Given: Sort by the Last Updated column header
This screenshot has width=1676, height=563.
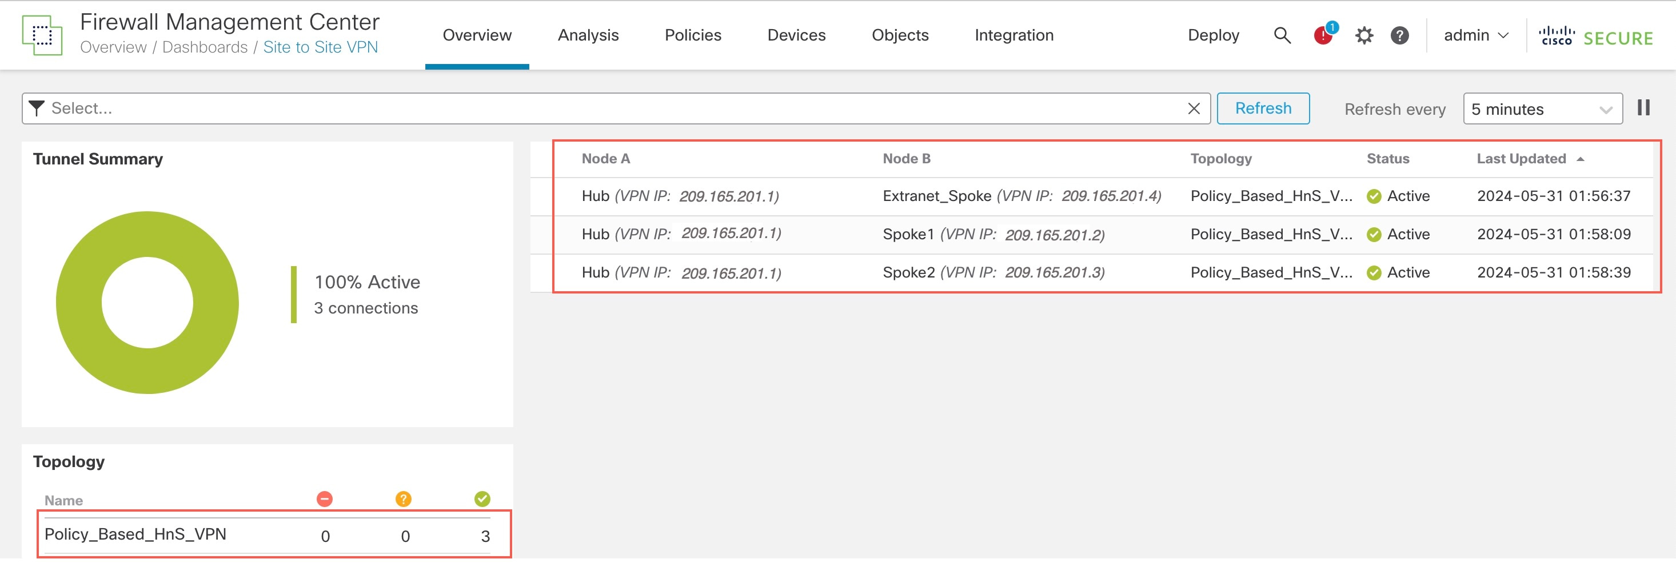Looking at the screenshot, I should [1521, 159].
